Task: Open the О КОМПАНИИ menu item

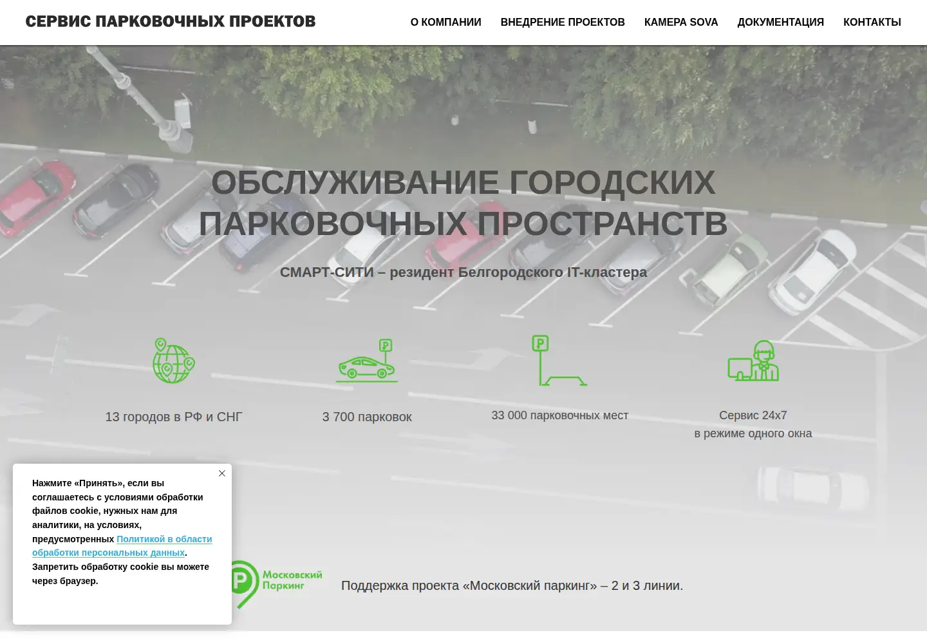Action: [446, 23]
